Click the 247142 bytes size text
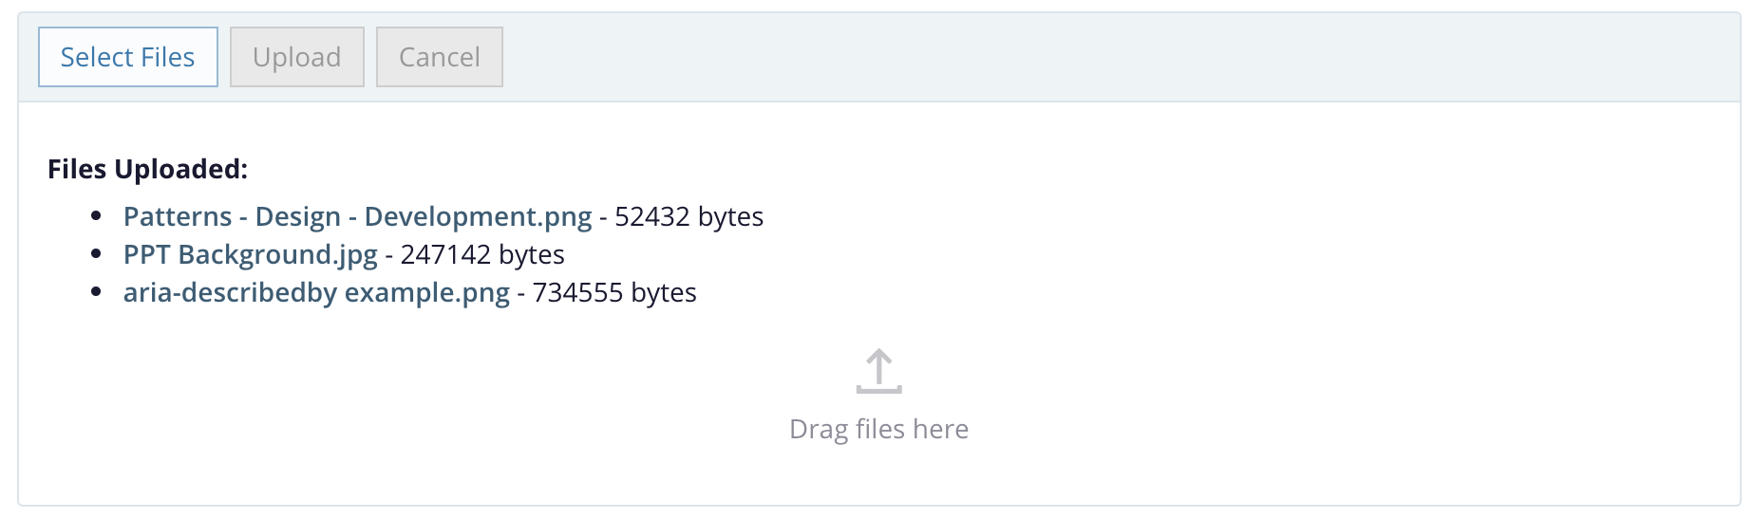This screenshot has height=518, width=1755. coord(482,255)
